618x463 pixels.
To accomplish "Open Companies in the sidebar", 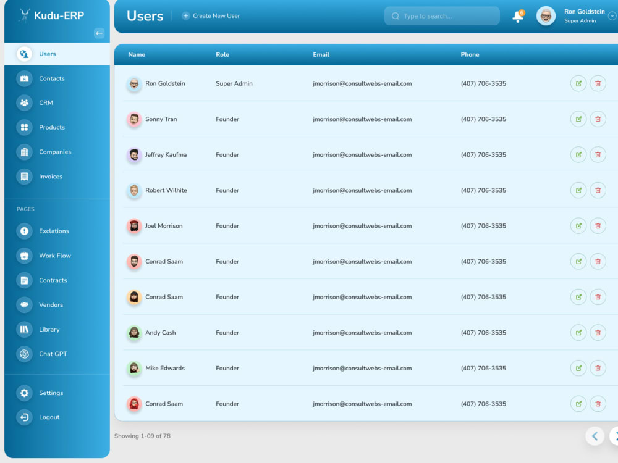I will pyautogui.click(x=57, y=152).
